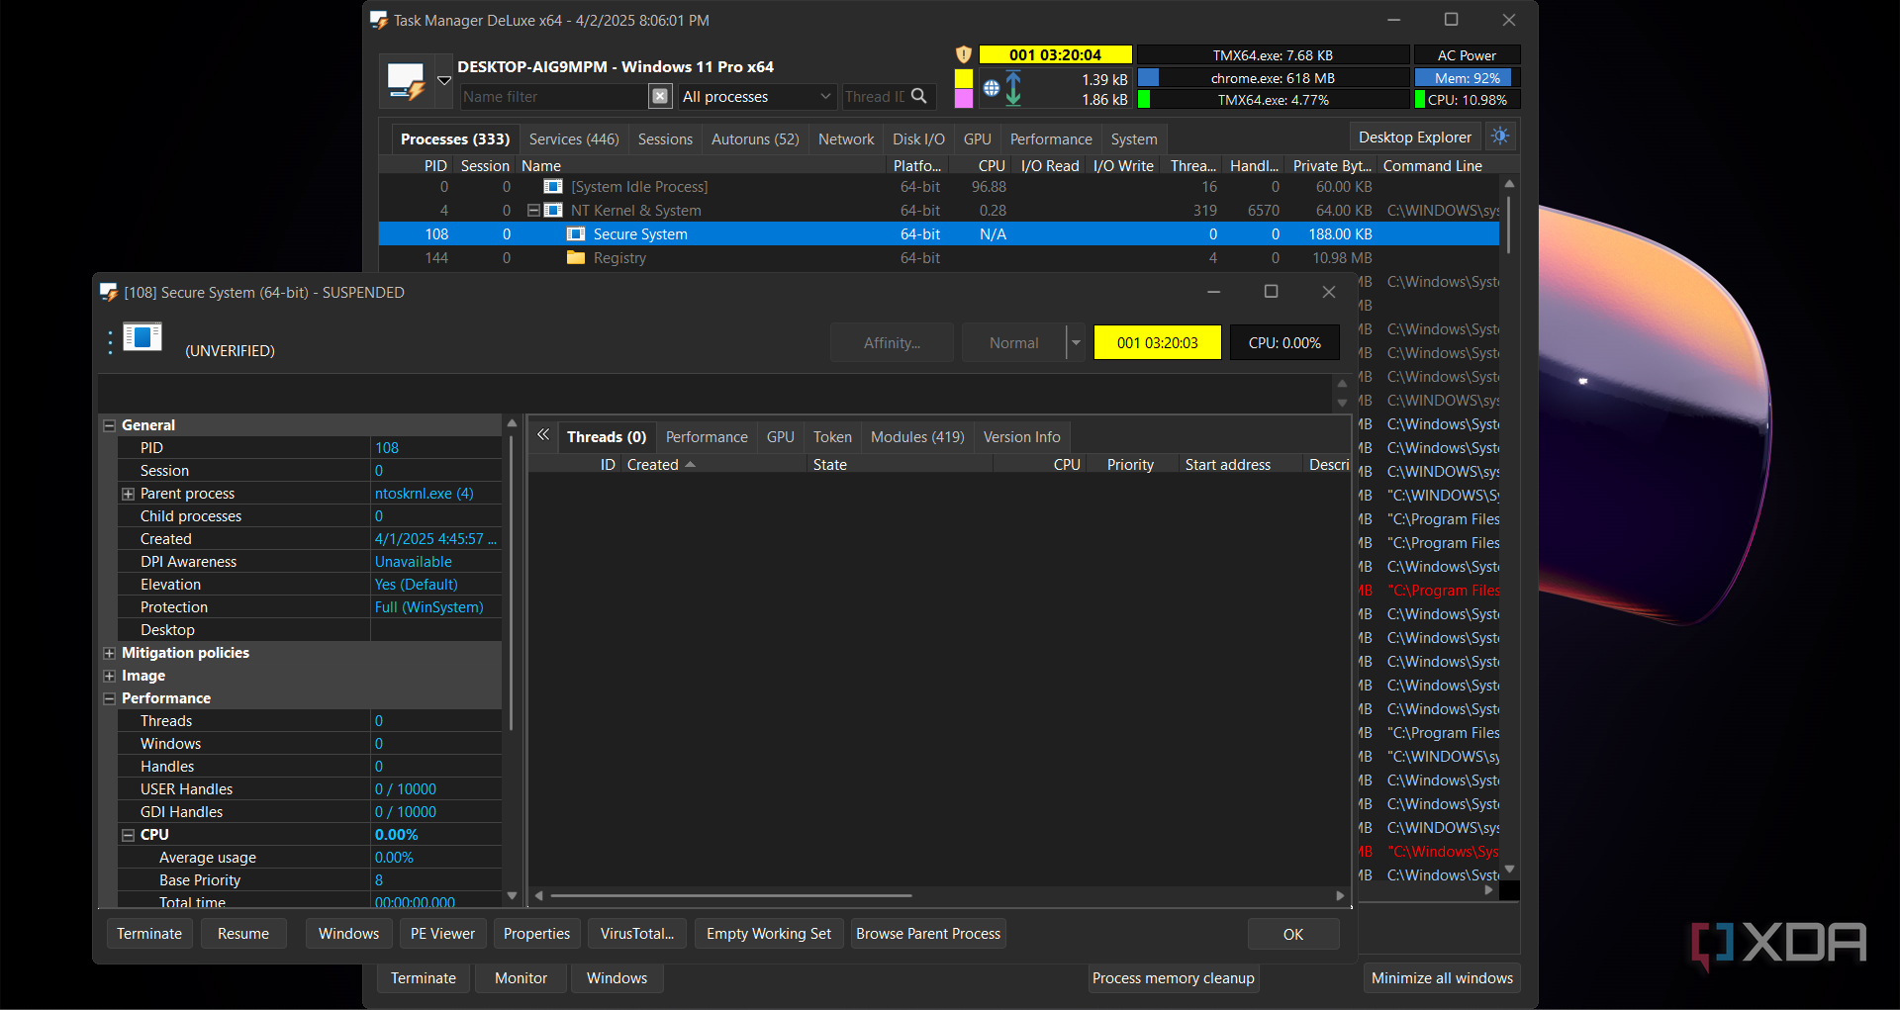Image resolution: width=1900 pixels, height=1010 pixels.
Task: Click the pink color square in header
Action: (x=964, y=99)
